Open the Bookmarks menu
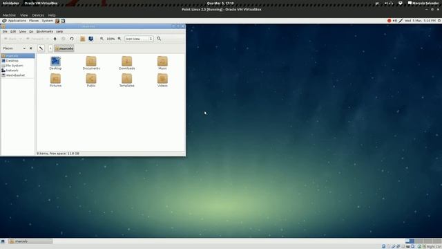Viewport: 442px width, 249px height. point(45,32)
